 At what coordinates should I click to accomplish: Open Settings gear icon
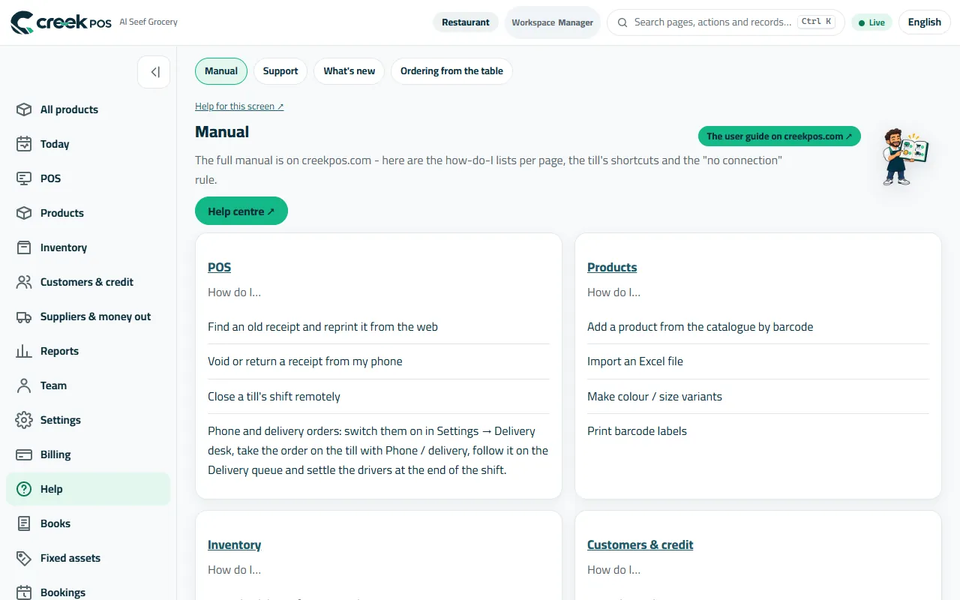pyautogui.click(x=24, y=420)
